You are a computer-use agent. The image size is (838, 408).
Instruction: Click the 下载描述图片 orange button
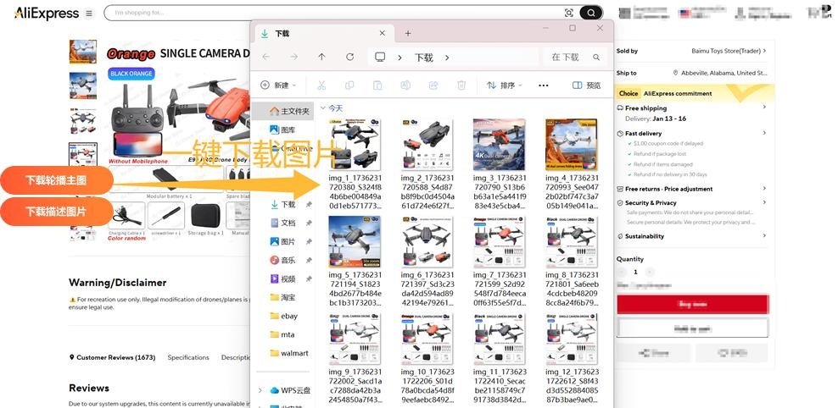(56, 212)
